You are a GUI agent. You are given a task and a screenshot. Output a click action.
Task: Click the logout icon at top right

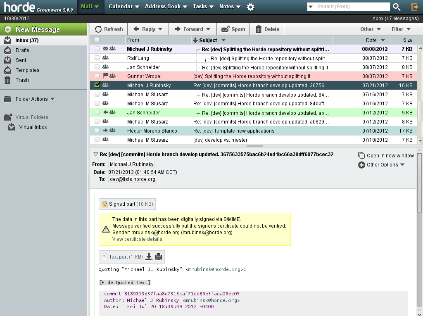pos(415,7)
